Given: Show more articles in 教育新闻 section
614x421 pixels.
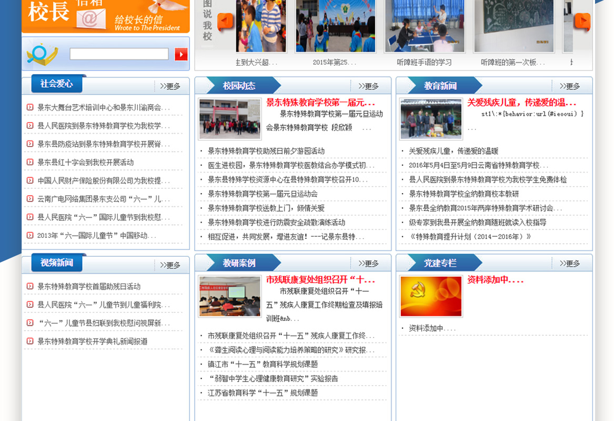Looking at the screenshot, I should click(570, 86).
